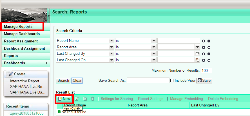Image resolution: width=250 pixels, height=116 pixels.
Task: Open the Last Changed By field dropdown
Action: click(111, 53)
